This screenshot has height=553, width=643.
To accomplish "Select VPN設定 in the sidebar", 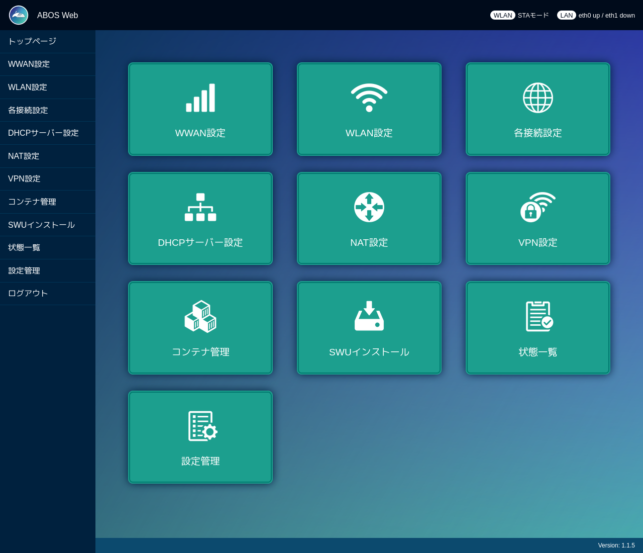I will coord(48,179).
